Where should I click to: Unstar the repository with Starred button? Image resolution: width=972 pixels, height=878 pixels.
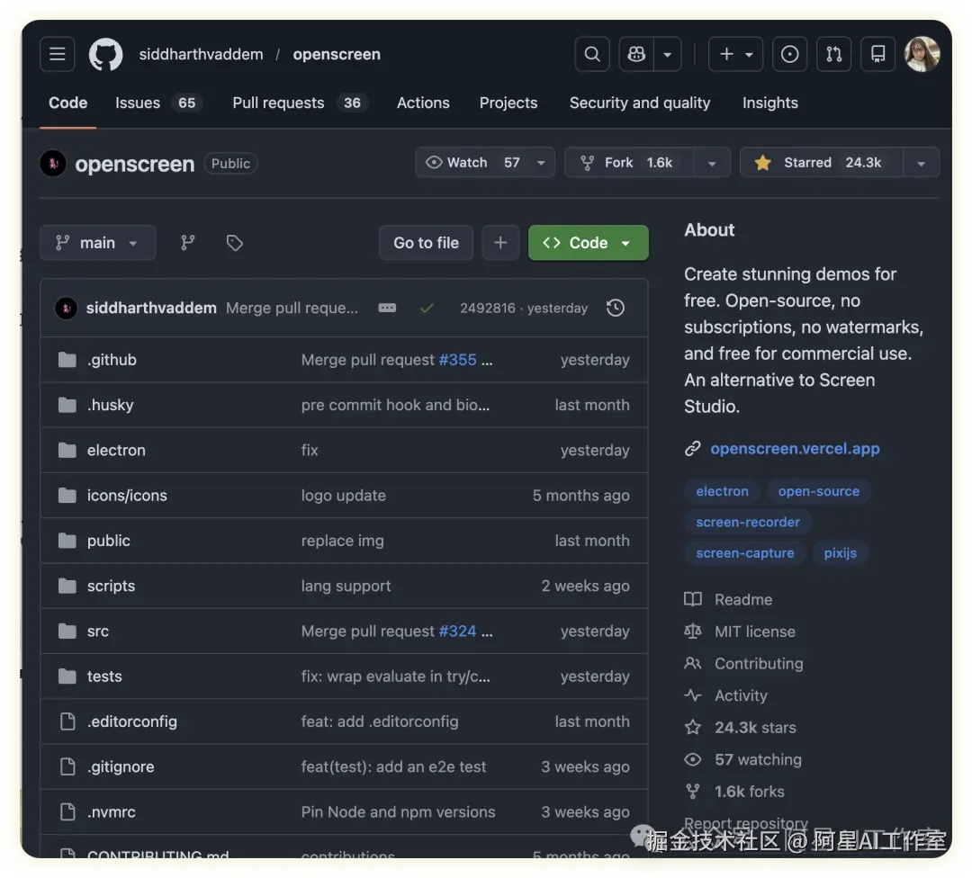point(822,163)
